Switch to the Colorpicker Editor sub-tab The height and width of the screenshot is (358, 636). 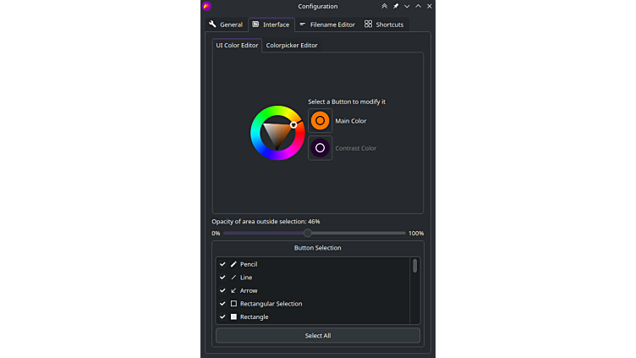click(x=292, y=46)
